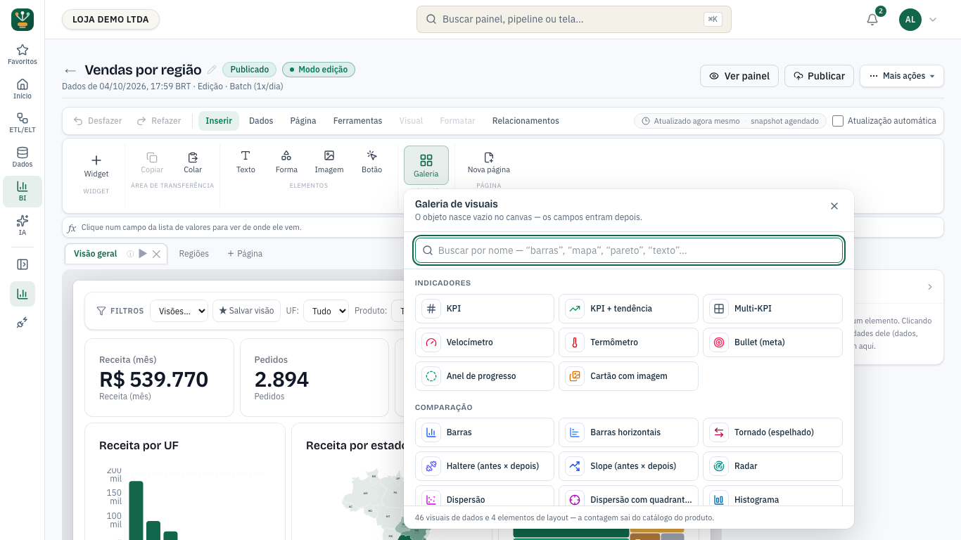Insert a Forma shape element

(286, 162)
